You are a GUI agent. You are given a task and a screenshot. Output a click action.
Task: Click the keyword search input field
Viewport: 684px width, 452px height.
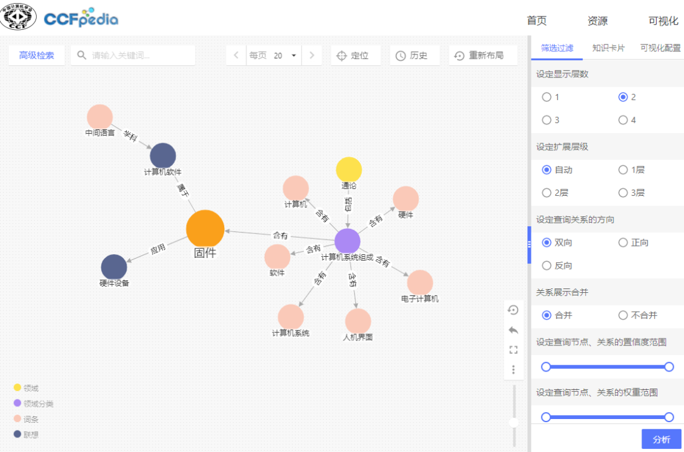(x=133, y=55)
